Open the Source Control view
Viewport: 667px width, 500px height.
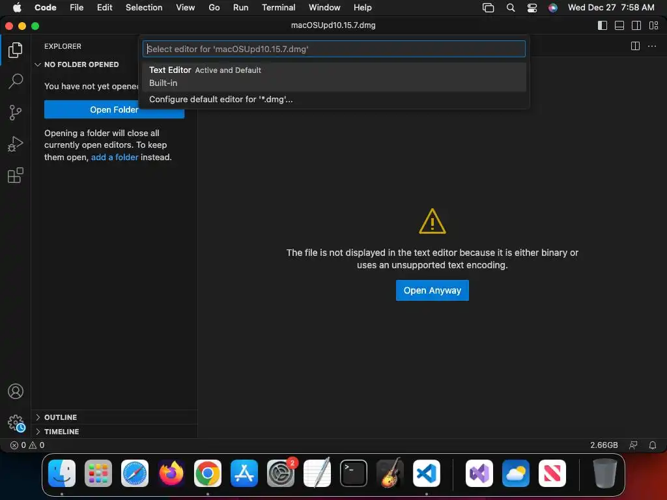(16, 113)
